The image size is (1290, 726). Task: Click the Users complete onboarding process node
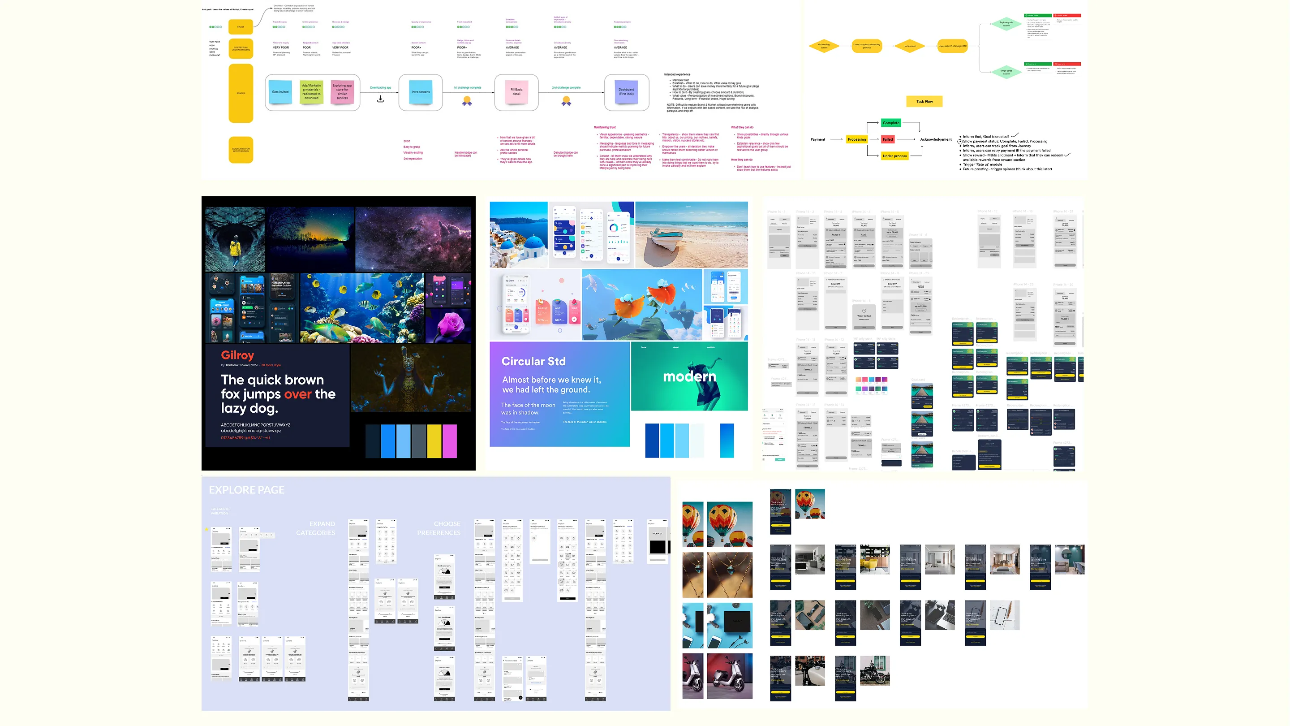867,46
